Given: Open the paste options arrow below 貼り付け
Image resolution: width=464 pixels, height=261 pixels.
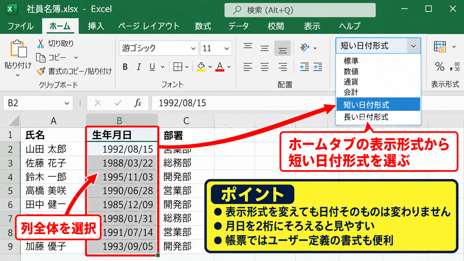Looking at the screenshot, I should [x=18, y=75].
